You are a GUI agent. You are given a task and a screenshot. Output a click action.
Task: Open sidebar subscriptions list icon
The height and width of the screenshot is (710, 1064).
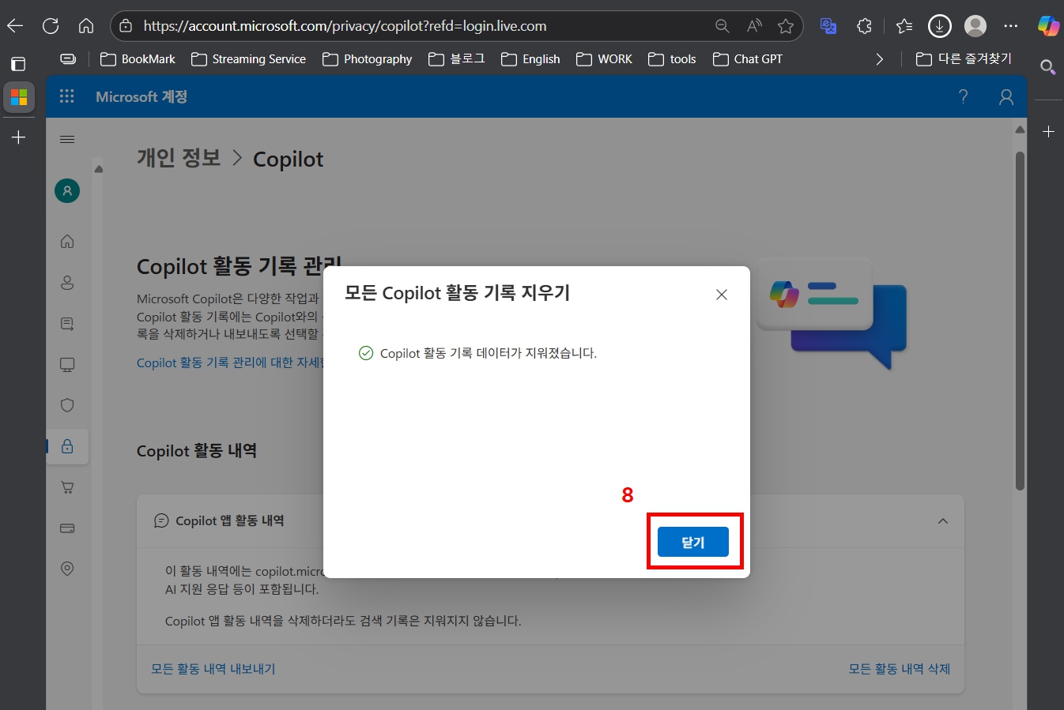pos(67,324)
